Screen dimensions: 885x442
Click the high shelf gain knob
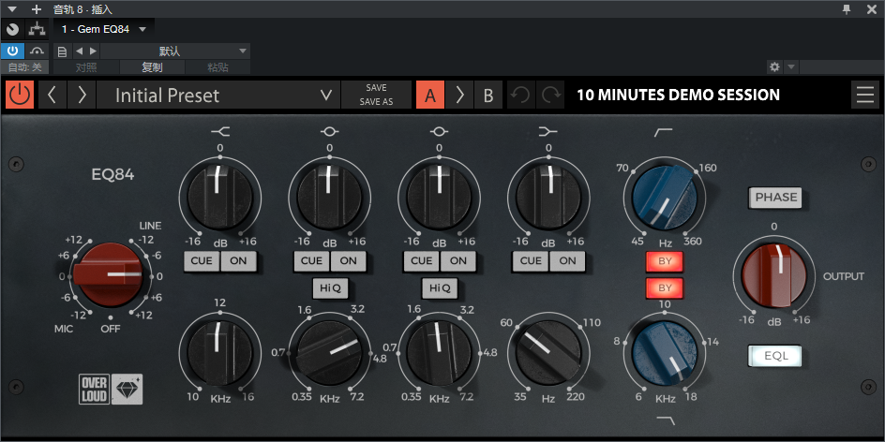click(x=219, y=198)
